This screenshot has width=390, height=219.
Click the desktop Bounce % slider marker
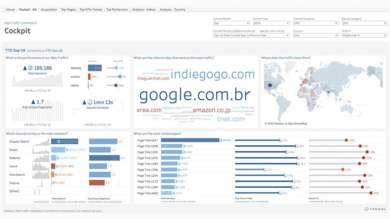pos(116,68)
